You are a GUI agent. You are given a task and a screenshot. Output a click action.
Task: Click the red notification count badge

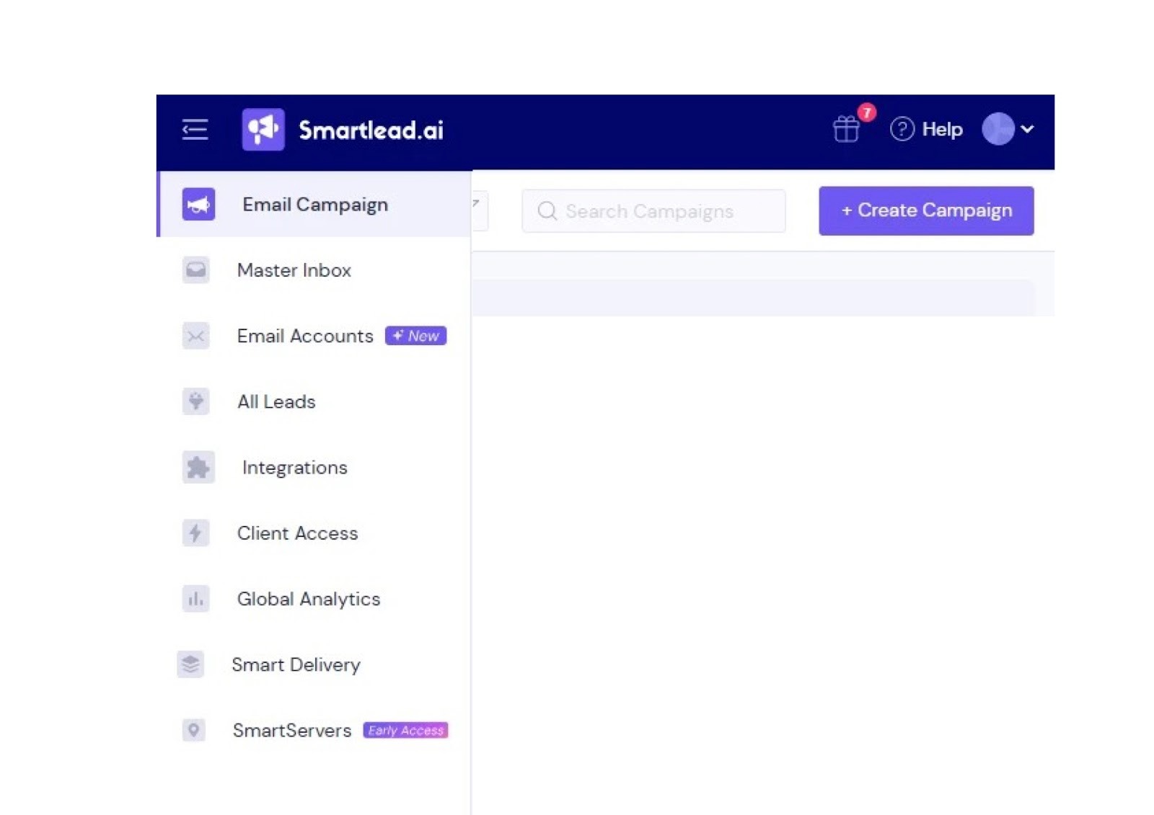click(867, 112)
